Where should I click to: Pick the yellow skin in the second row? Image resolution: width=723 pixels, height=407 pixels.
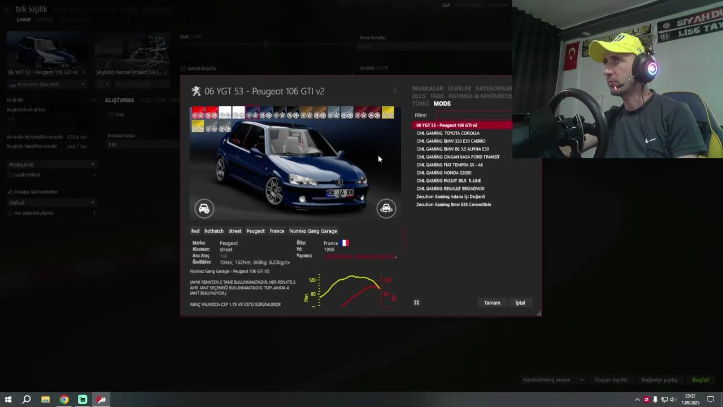198,126
